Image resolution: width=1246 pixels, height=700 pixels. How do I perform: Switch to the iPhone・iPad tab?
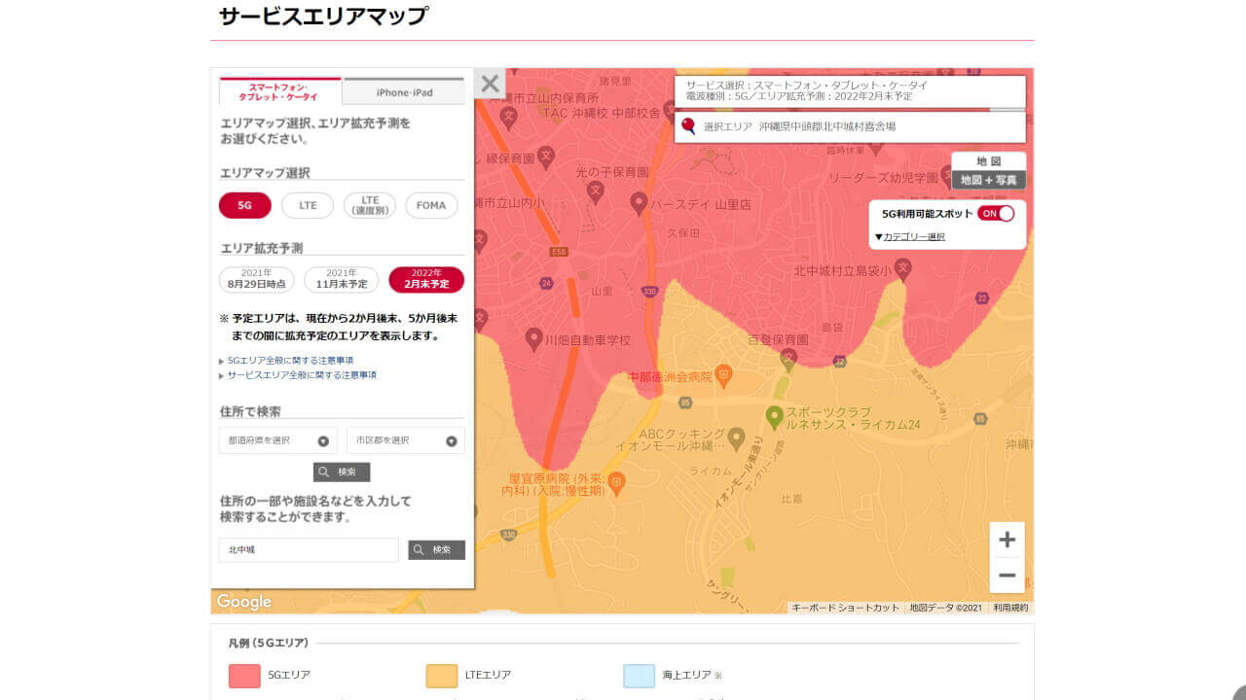pos(404,89)
